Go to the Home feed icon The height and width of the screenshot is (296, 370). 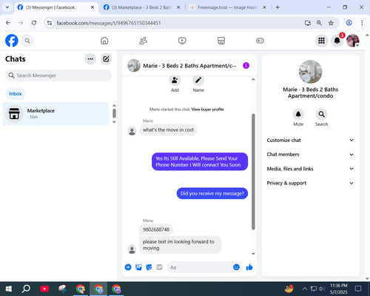pyautogui.click(x=104, y=41)
